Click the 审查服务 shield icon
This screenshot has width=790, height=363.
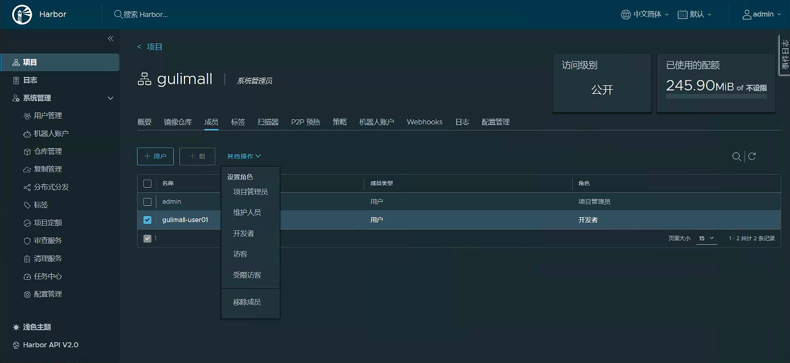click(x=27, y=241)
